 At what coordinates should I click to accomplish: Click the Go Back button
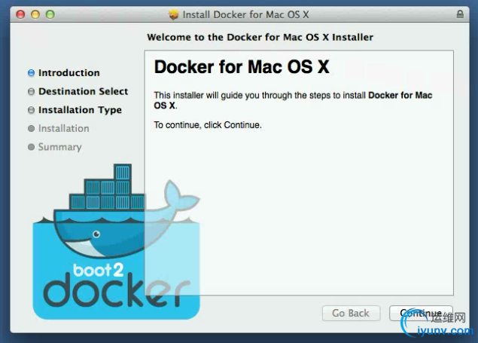click(x=351, y=313)
